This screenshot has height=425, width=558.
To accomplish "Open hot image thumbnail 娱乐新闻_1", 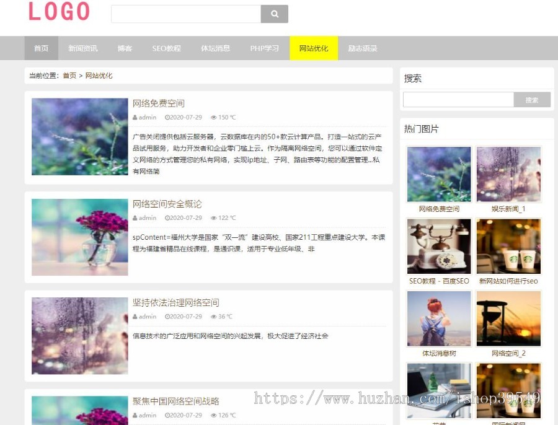I will tap(508, 174).
